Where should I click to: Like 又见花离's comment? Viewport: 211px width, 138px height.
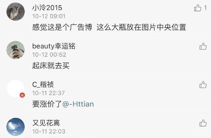(203, 123)
